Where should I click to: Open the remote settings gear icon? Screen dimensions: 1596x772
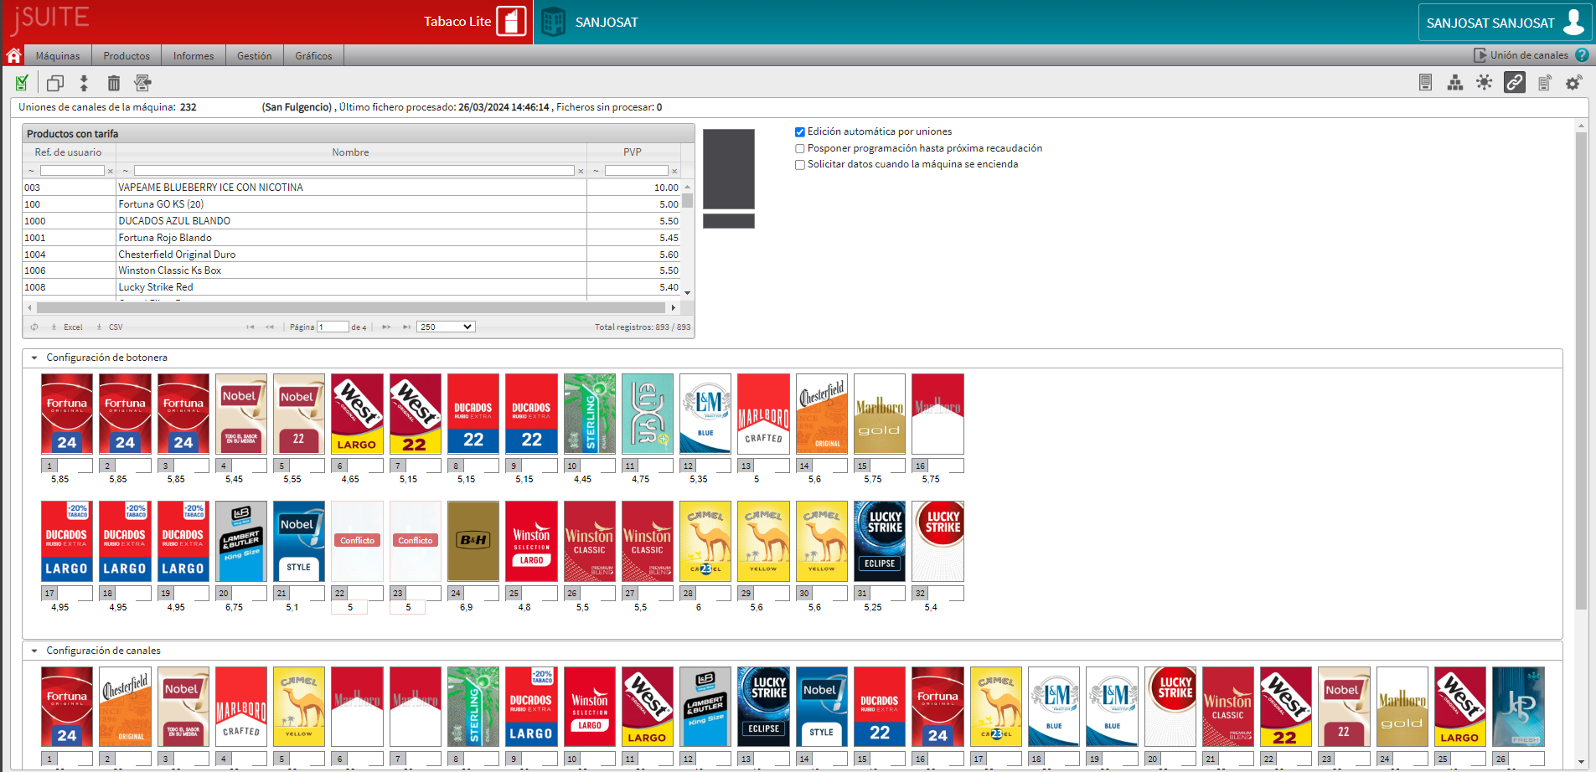(1574, 82)
